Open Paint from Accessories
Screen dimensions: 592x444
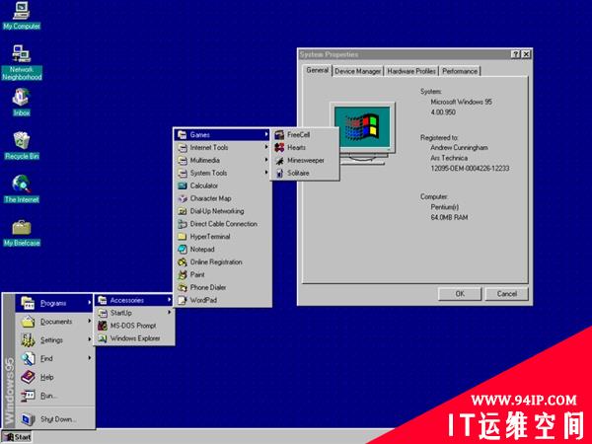click(223, 275)
